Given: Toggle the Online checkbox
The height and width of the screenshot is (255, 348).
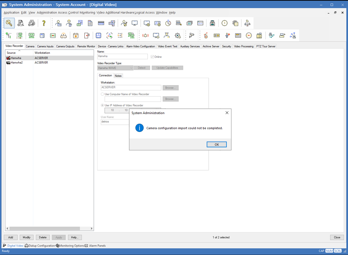Looking at the screenshot, I should (x=152, y=57).
